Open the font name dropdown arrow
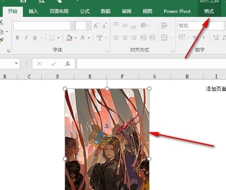 tap(73, 26)
